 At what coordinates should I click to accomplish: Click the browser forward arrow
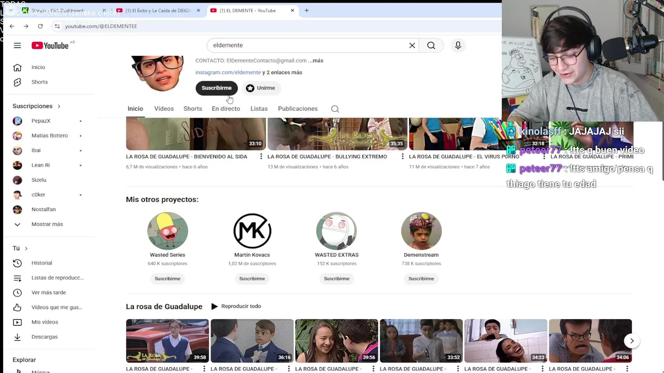click(26, 26)
